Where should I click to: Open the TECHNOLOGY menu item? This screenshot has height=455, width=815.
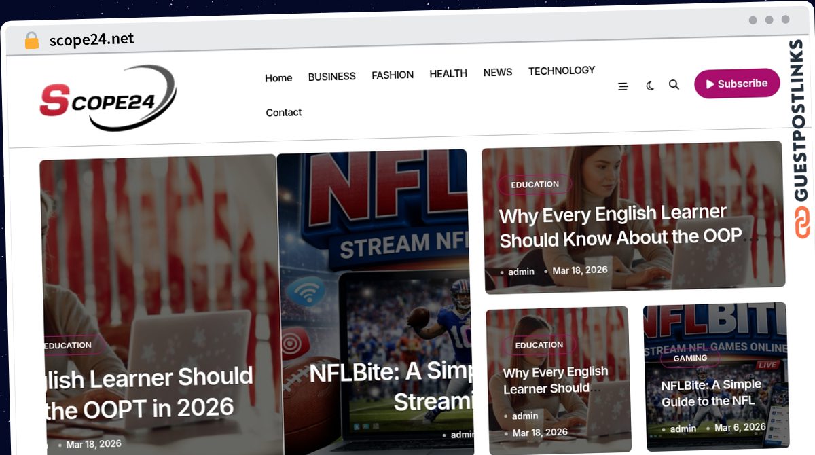coord(562,71)
